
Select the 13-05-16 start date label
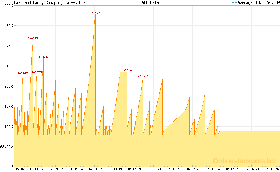(17, 169)
